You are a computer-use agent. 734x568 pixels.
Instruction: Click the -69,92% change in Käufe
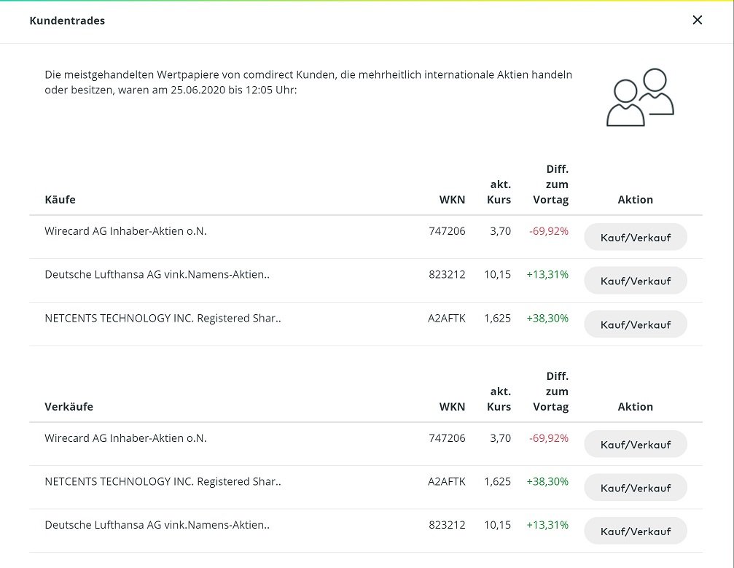coord(548,232)
